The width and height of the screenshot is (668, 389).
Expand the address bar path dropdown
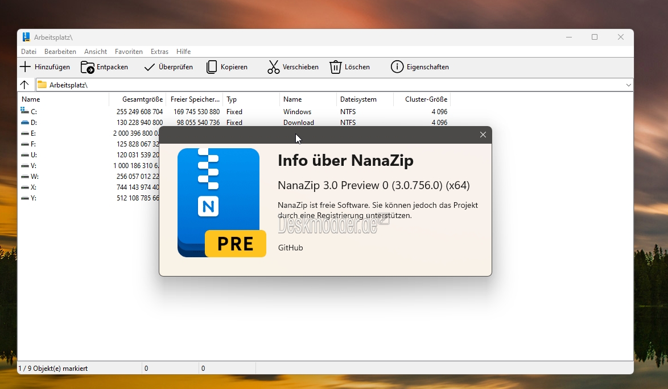tap(628, 85)
